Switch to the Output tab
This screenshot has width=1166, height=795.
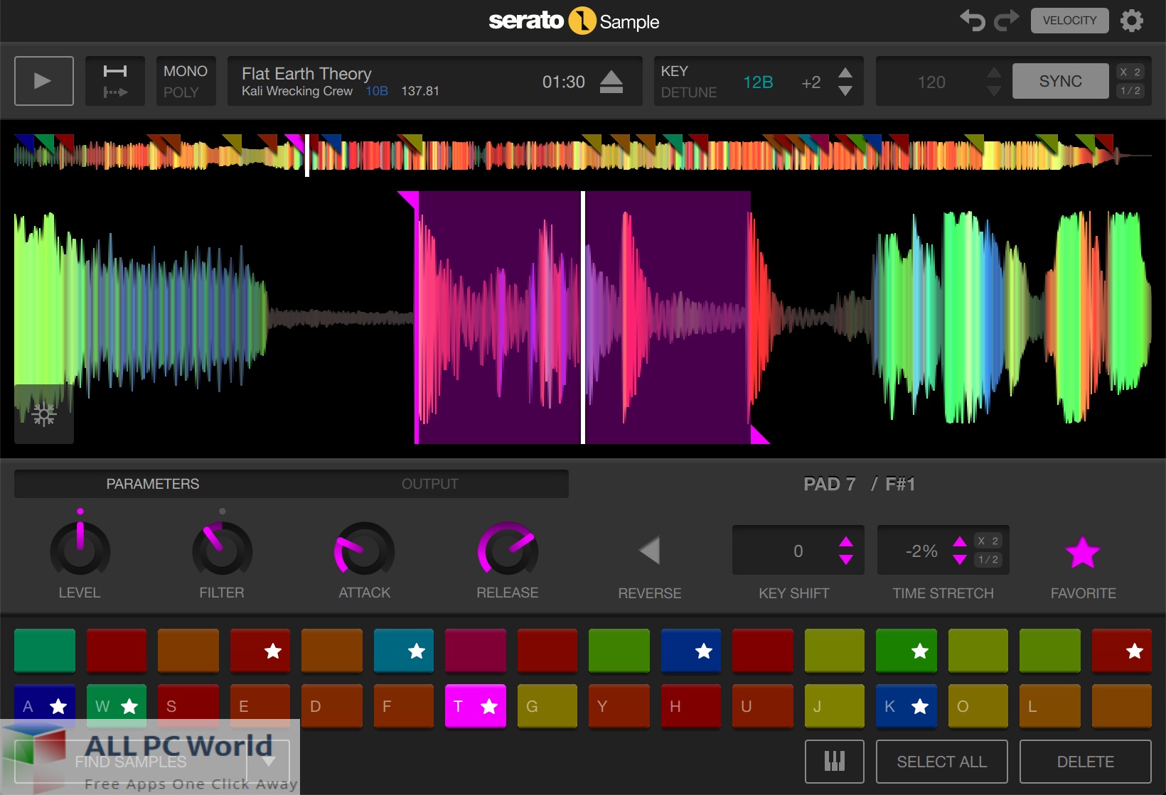pyautogui.click(x=429, y=484)
